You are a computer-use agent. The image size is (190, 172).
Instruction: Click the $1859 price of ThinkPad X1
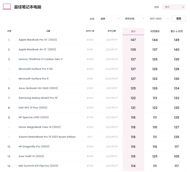[x=90, y=59]
